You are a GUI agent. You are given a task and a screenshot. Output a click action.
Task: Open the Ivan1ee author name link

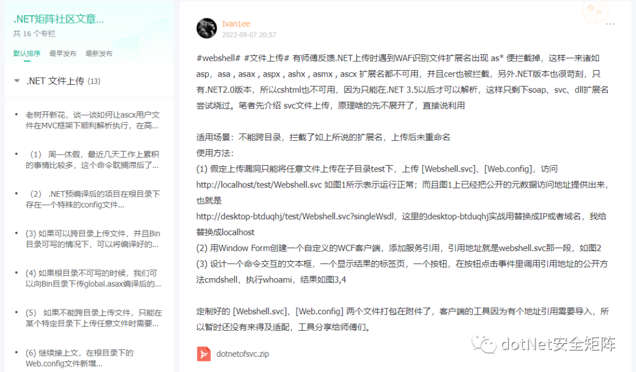tap(236, 24)
